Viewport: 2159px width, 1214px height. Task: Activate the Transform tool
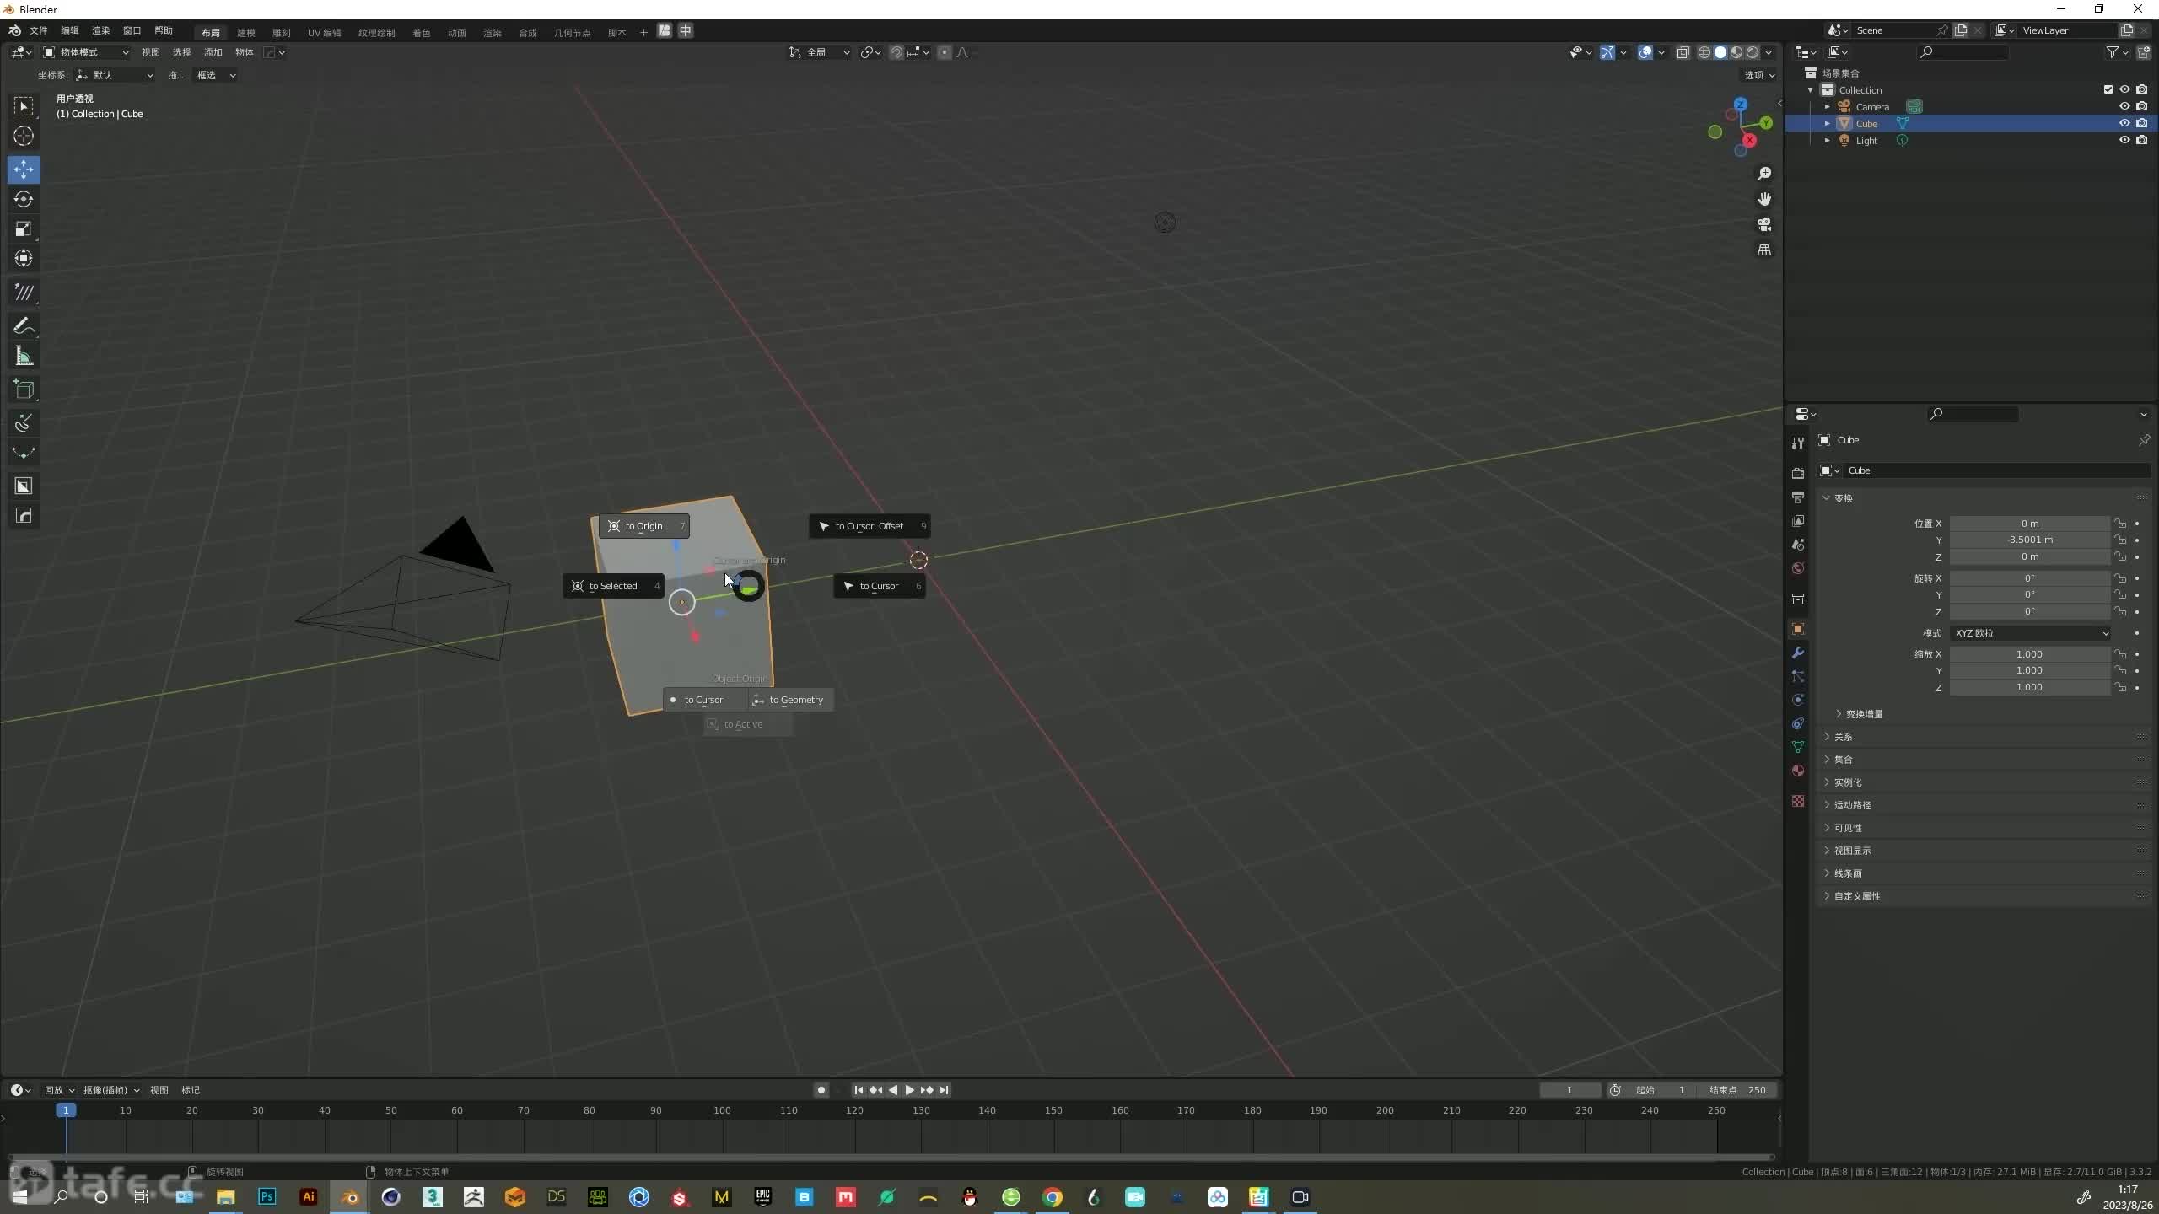[x=24, y=258]
